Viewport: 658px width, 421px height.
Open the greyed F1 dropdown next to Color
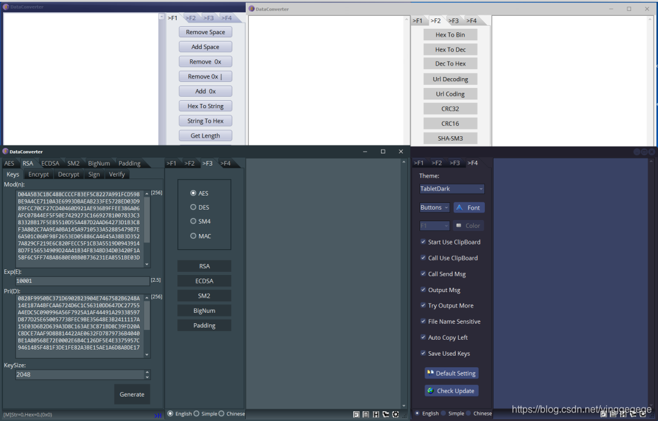[435, 225]
